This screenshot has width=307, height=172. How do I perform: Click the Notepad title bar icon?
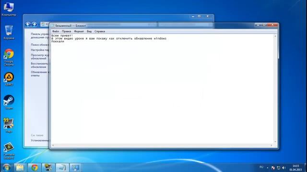click(52, 26)
